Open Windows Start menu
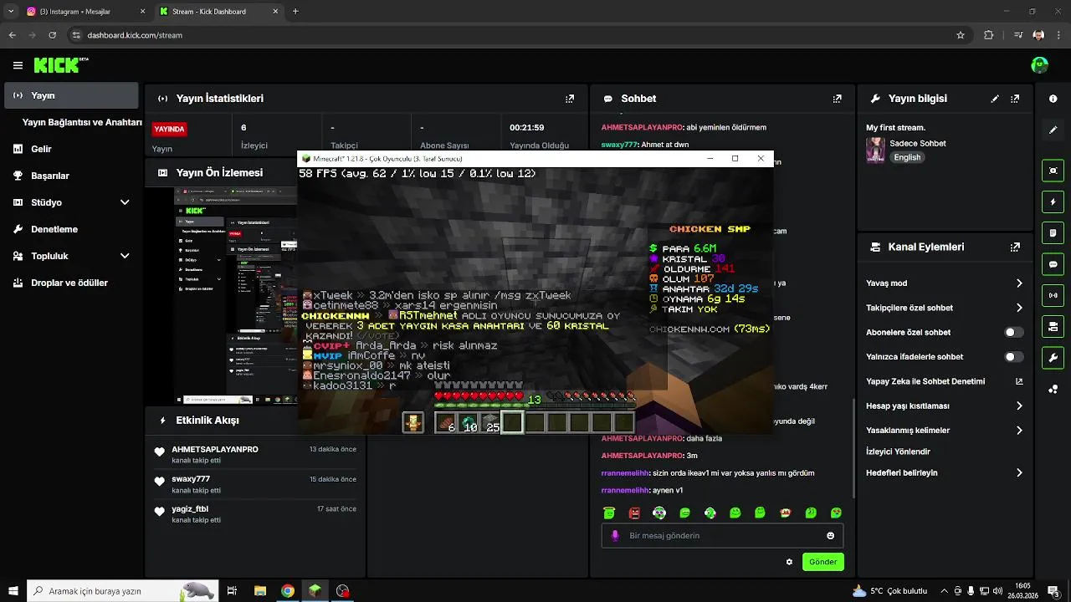 [x=13, y=591]
